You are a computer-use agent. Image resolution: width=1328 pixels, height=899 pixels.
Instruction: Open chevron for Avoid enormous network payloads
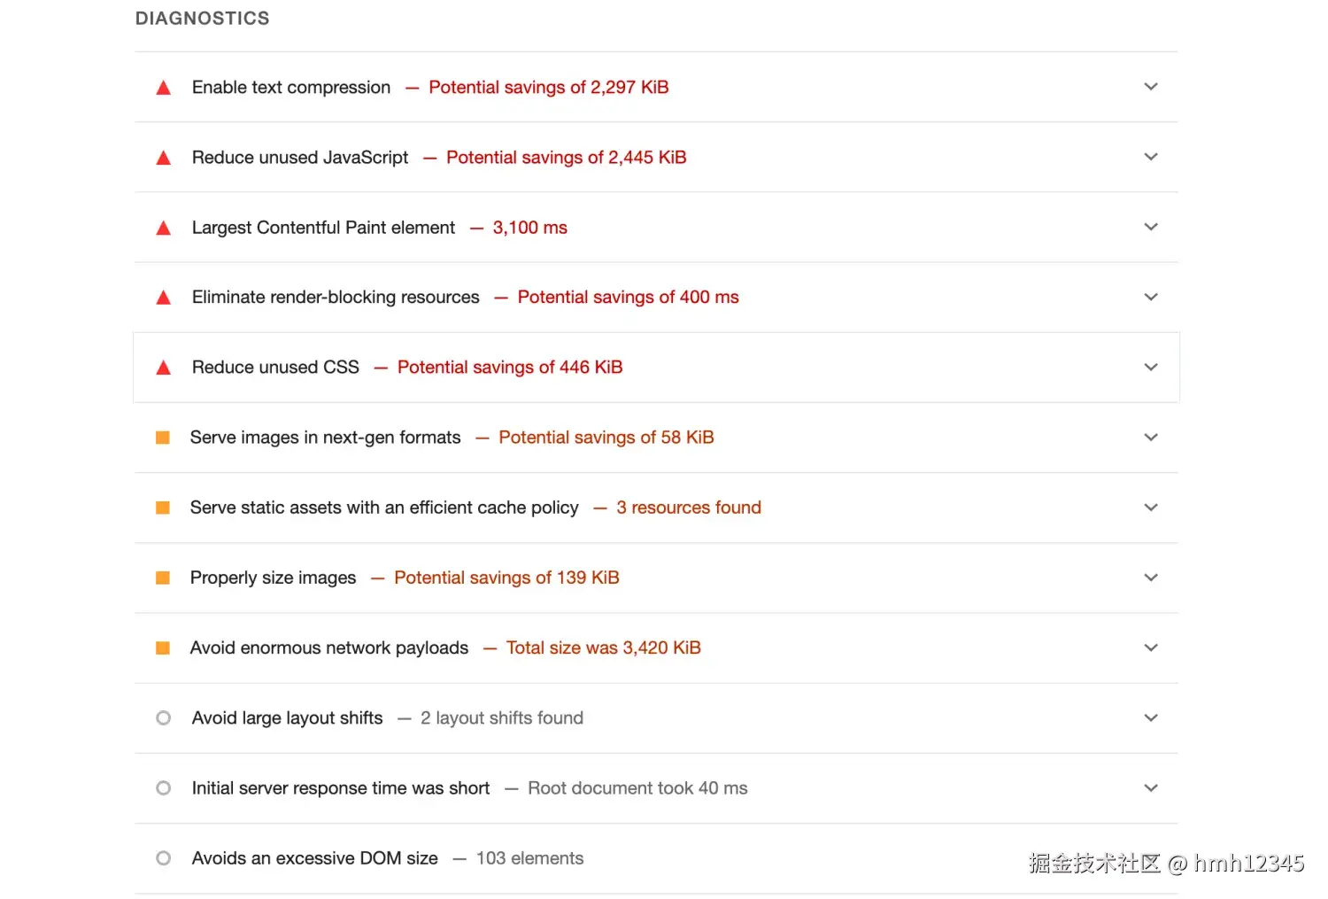pyautogui.click(x=1150, y=648)
